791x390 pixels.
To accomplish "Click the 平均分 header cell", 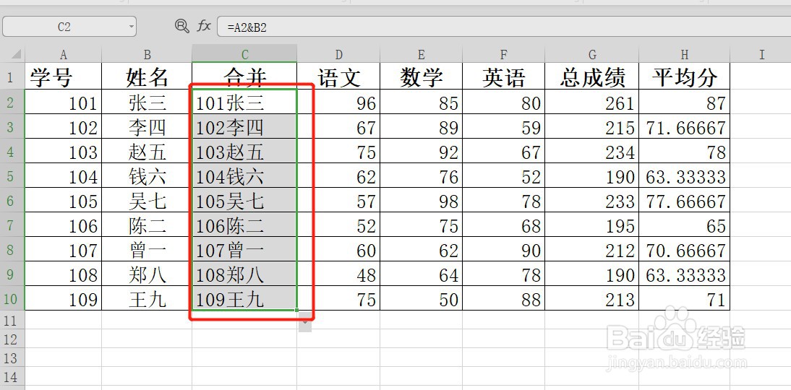I will [x=684, y=77].
